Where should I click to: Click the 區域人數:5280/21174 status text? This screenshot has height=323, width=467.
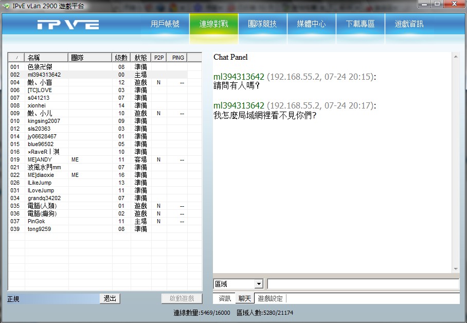pos(265,313)
